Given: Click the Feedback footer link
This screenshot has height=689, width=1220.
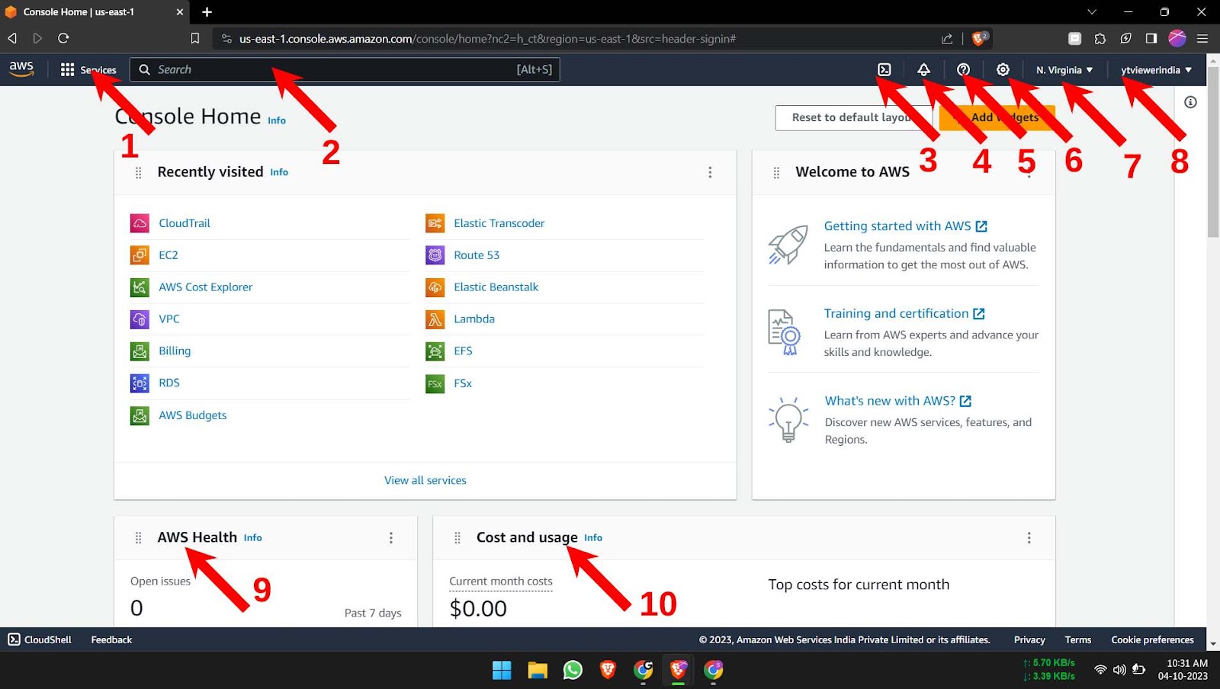Looking at the screenshot, I should [111, 639].
